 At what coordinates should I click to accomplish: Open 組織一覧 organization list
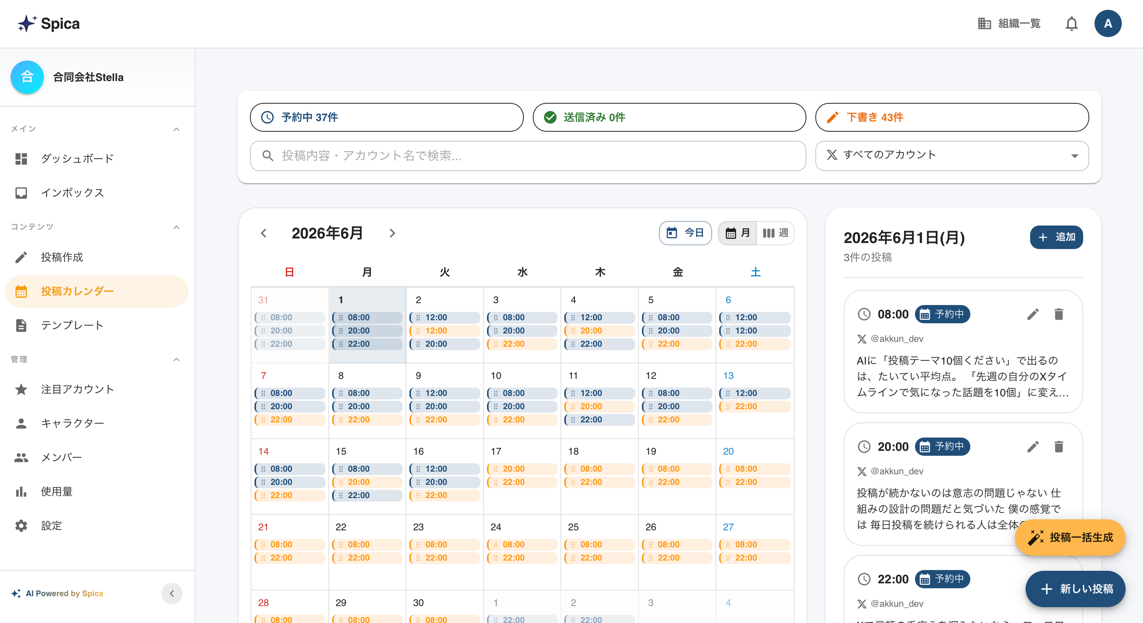[1009, 24]
